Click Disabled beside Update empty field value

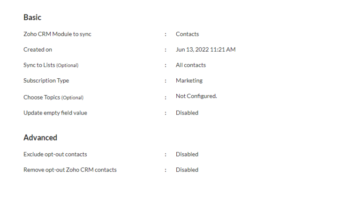(187, 113)
